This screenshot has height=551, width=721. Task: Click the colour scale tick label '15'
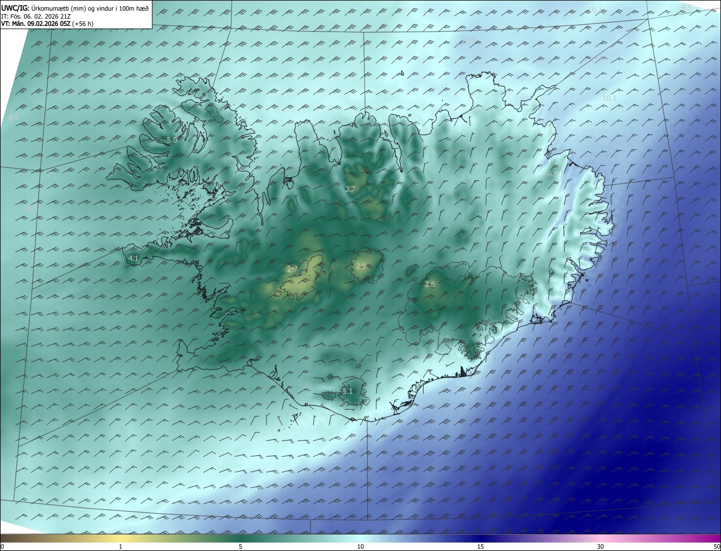480,546
